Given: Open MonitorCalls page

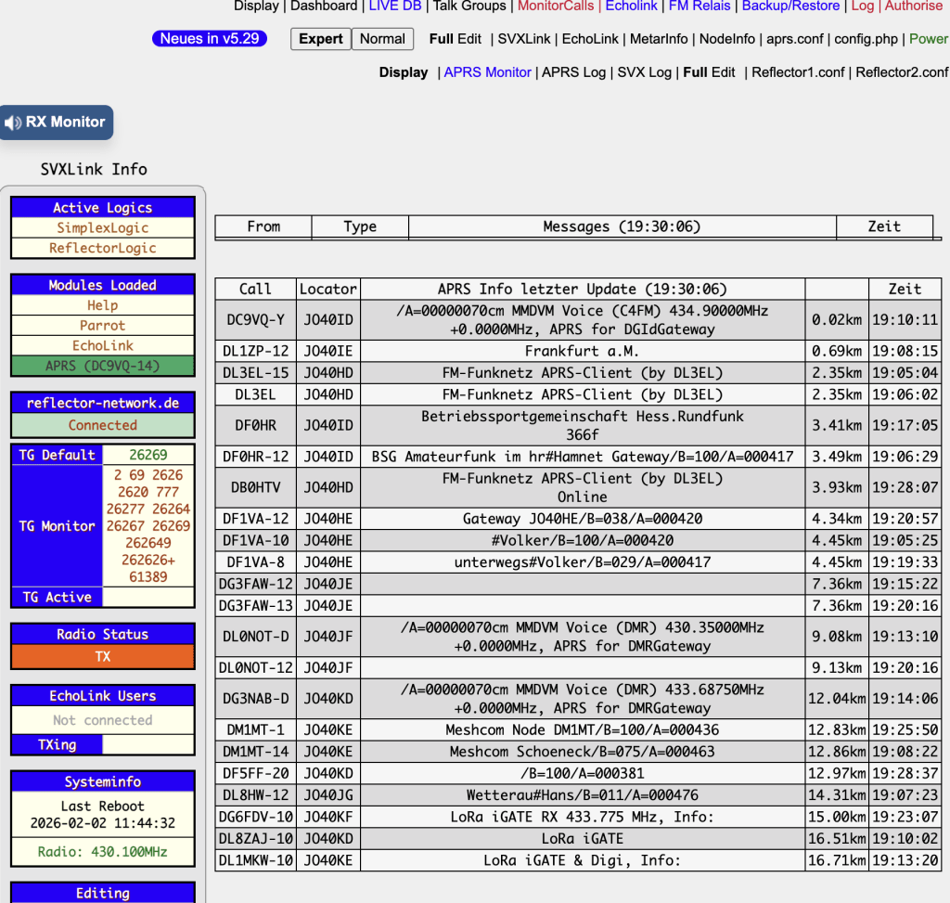Looking at the screenshot, I should click(x=556, y=6).
